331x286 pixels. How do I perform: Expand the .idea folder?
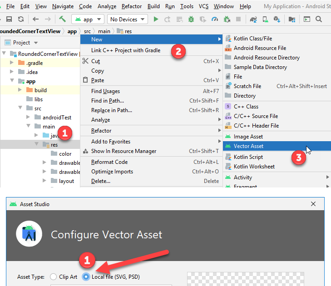(12, 72)
